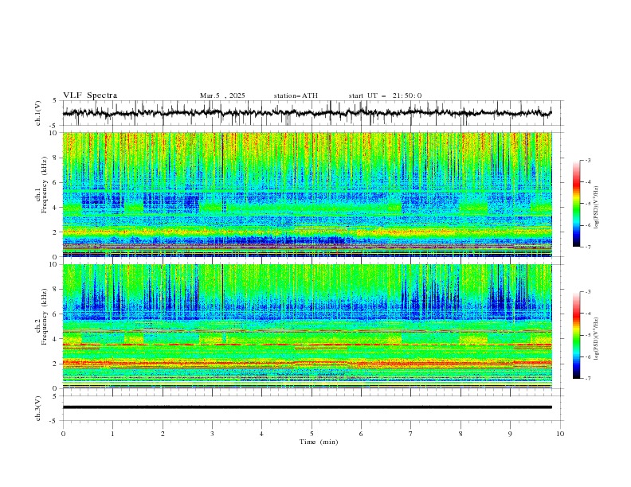This screenshot has width=631, height=487.
Task: Click the time axis tick label '7'
Action: tap(411, 434)
